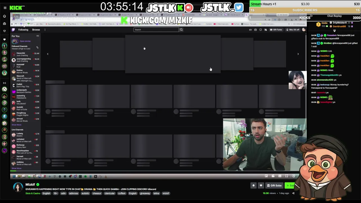Image resolution: width=361 pixels, height=203 pixels.
Task: Open the Twitch crown Prime loot icon
Action: click(x=250, y=30)
